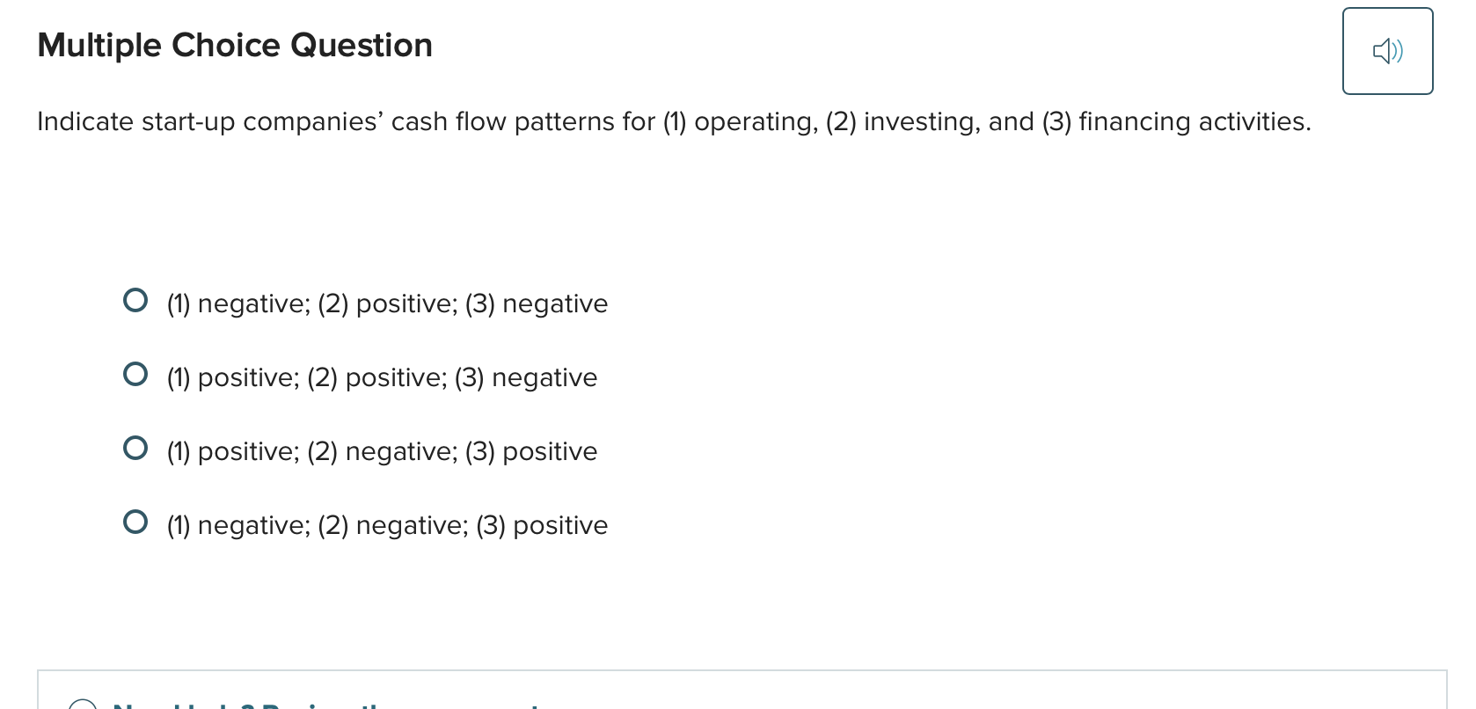The width and height of the screenshot is (1476, 709).
Task: Select the question prompt about cash flow patterns
Action: click(674, 121)
